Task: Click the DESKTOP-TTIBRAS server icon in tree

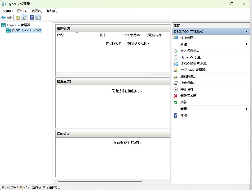Action: (8, 30)
